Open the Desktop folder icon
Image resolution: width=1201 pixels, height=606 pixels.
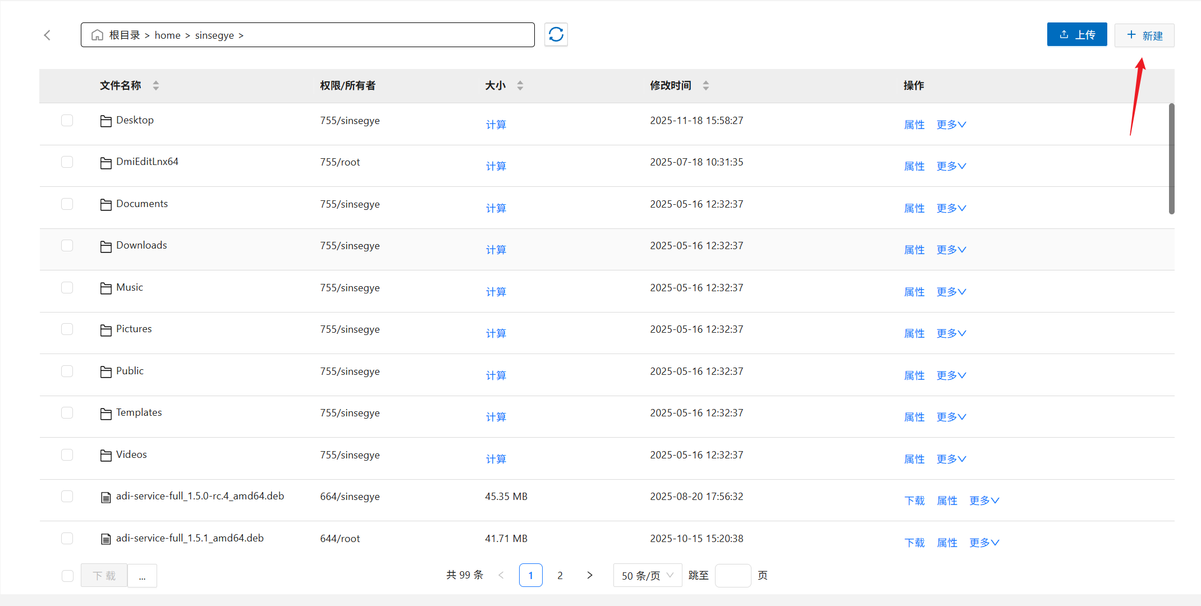pos(106,121)
